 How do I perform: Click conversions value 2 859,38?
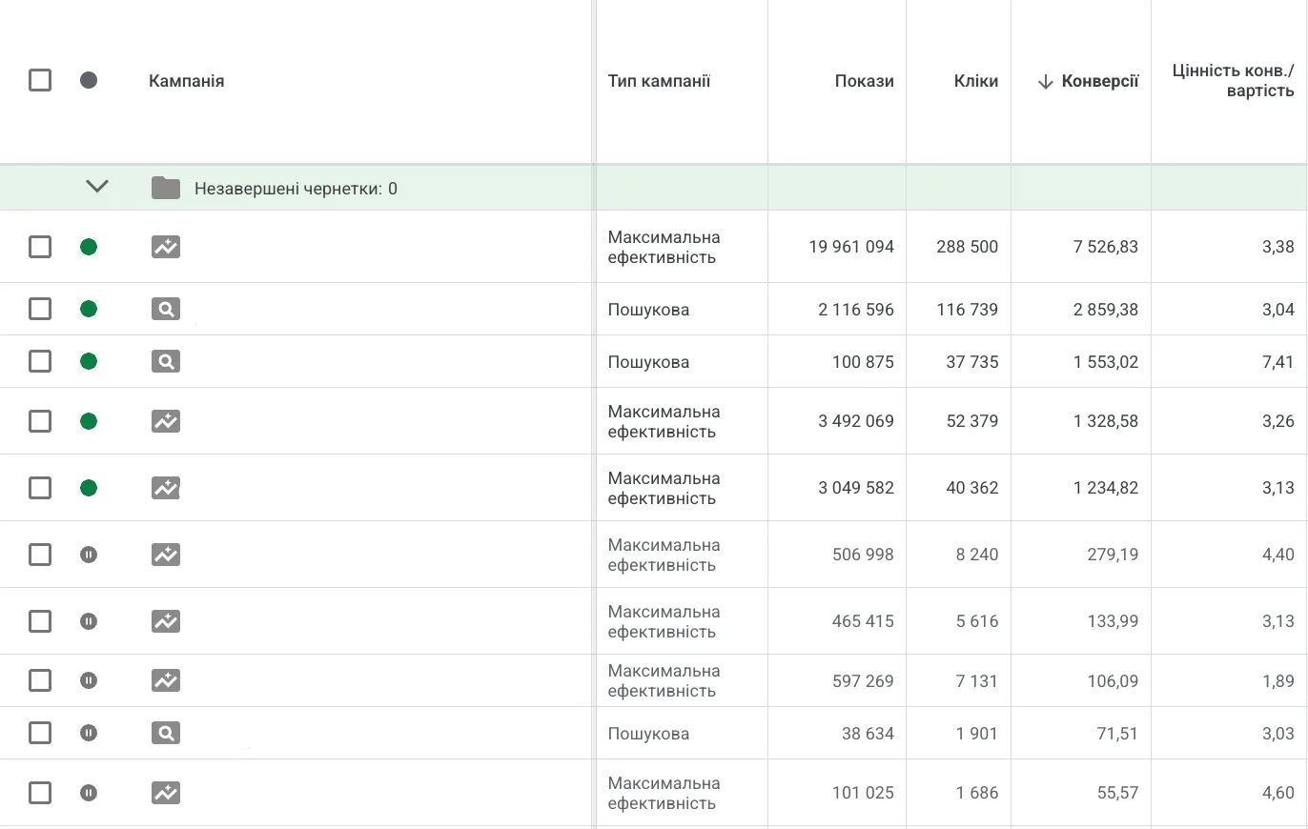[x=1106, y=310]
